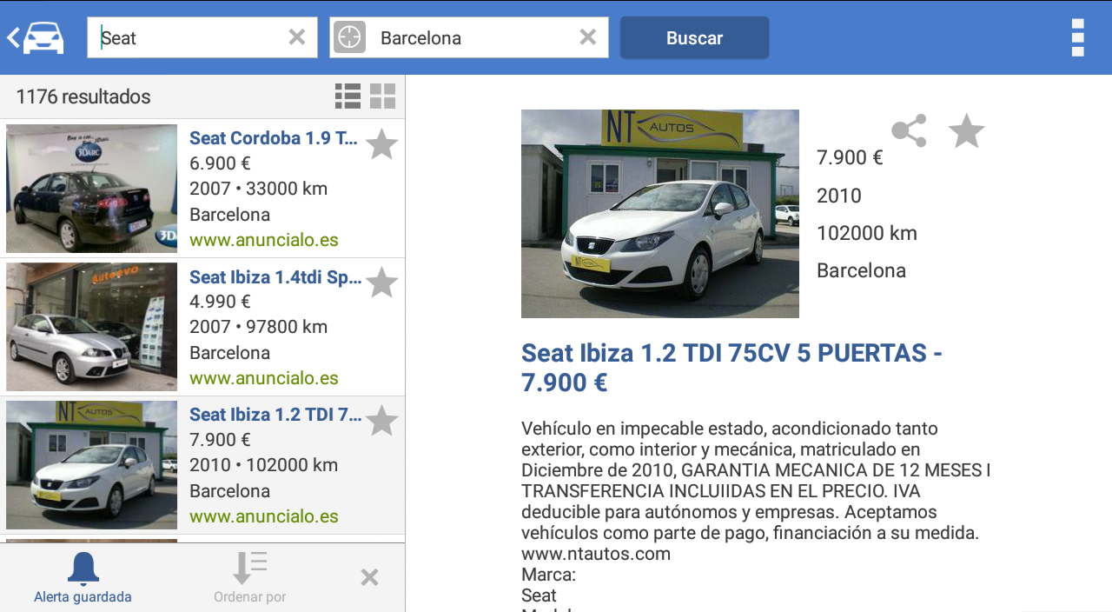Switch to list view layout
This screenshot has height=612, width=1112.
pos(347,96)
